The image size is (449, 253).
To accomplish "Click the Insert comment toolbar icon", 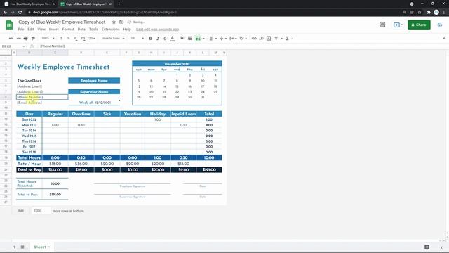I will 261,39.
